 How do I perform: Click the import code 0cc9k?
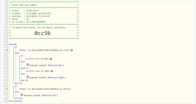(43, 33)
